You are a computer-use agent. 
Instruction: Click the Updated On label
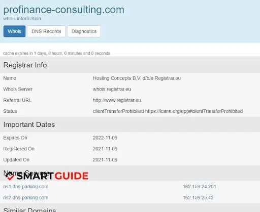pos(16,160)
